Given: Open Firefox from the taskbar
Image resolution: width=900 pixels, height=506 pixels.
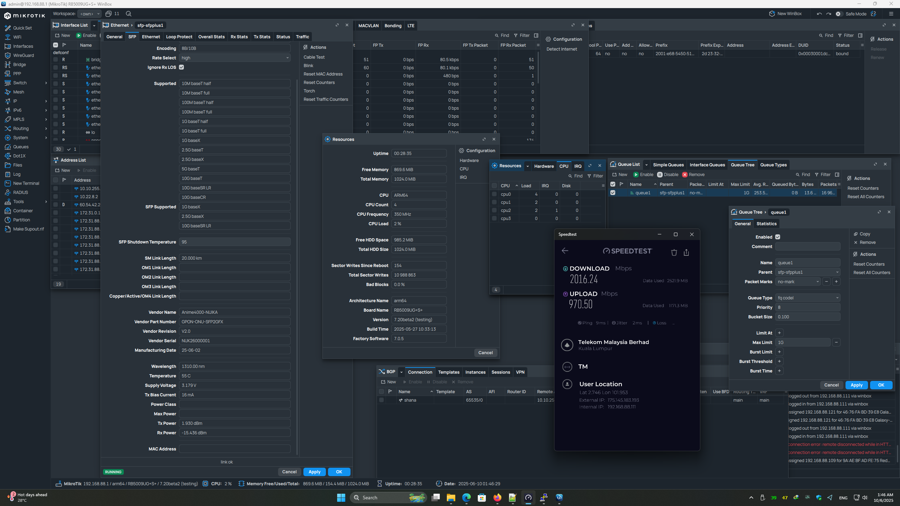Looking at the screenshot, I should click(497, 498).
